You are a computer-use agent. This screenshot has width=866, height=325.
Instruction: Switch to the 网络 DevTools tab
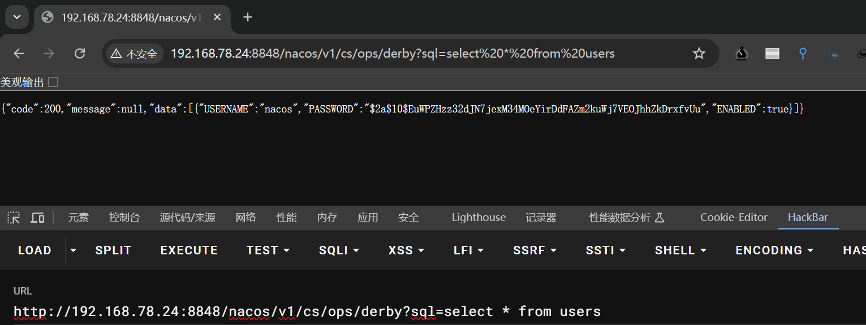tap(246, 218)
